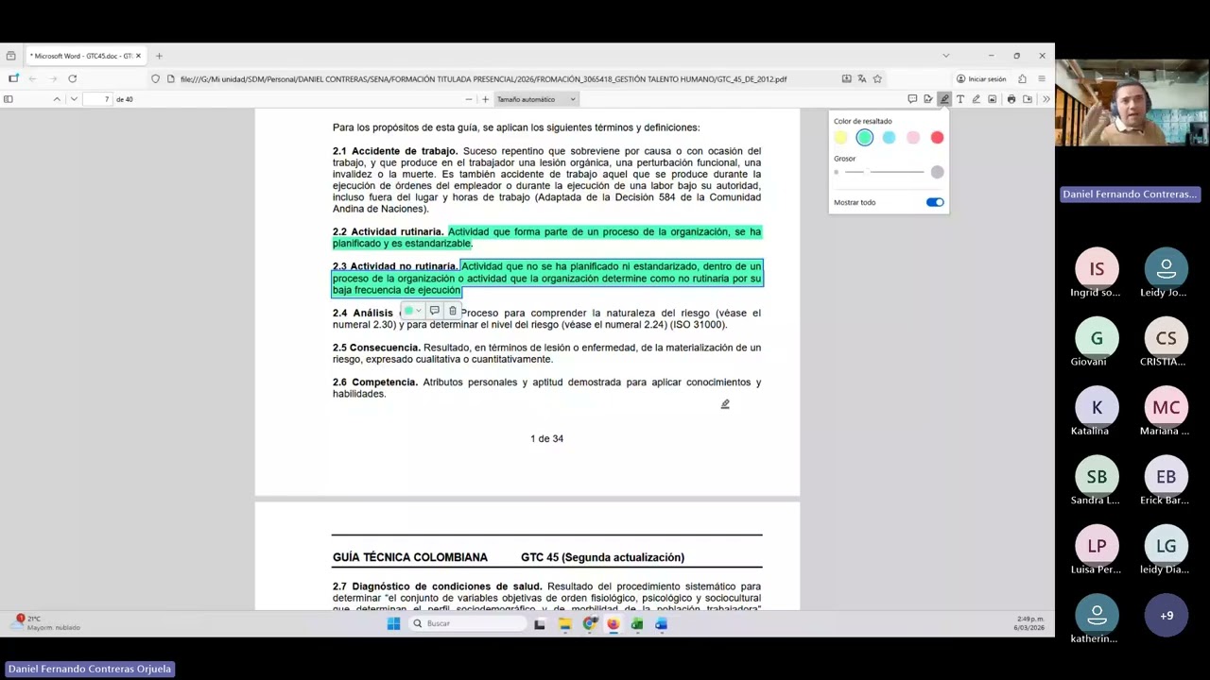Open Firefox View button
The width and height of the screenshot is (1210, 680).
(9, 56)
